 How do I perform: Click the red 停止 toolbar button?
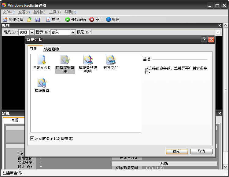coord(96,20)
